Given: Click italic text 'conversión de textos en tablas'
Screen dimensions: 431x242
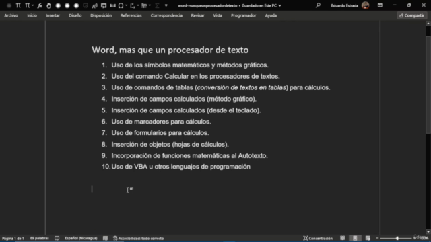Looking at the screenshot, I should 241,87.
